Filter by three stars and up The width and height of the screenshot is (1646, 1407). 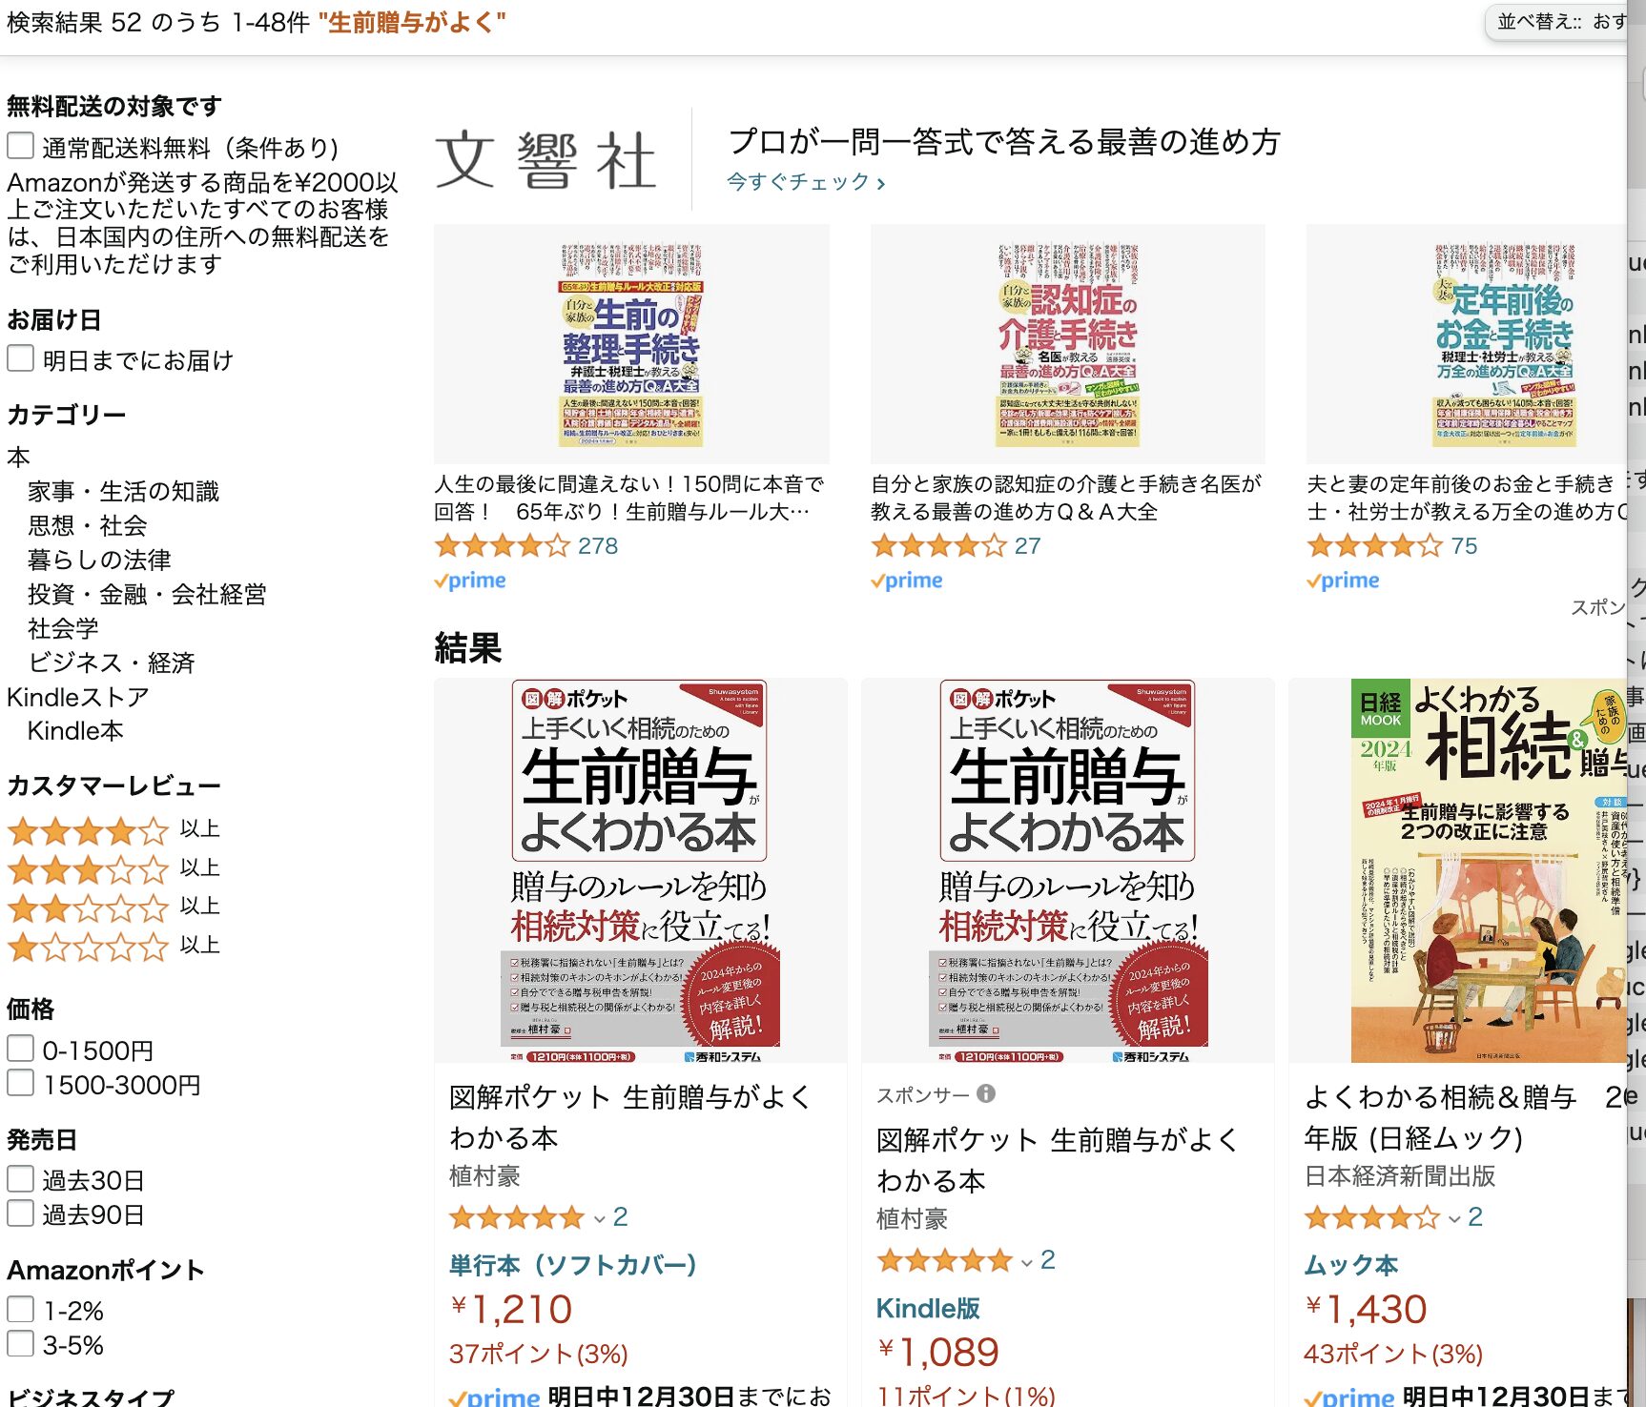point(113,868)
